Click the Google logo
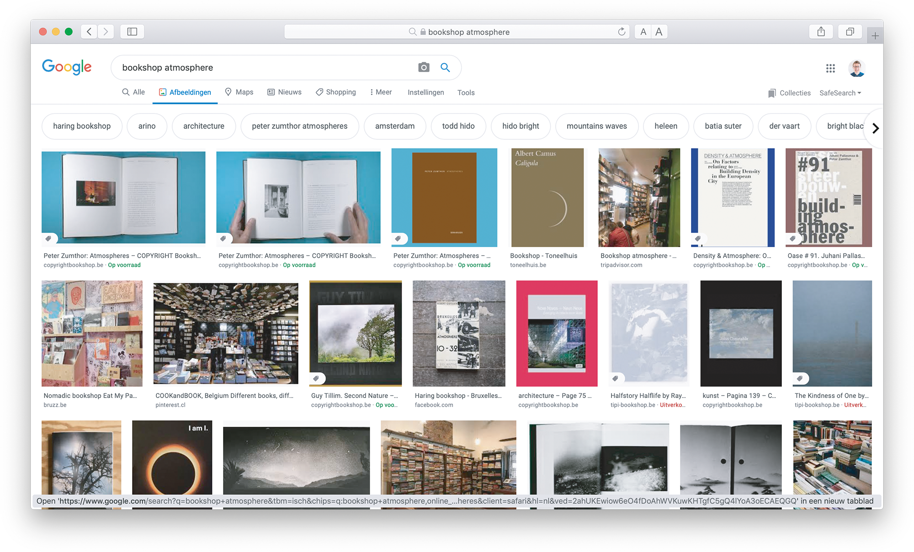 (x=67, y=67)
